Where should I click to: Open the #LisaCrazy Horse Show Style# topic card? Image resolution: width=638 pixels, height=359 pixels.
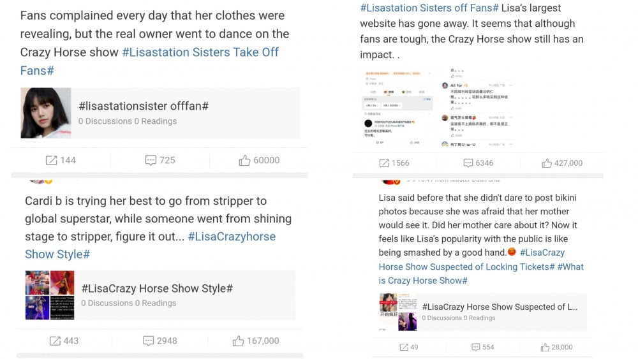(184, 295)
